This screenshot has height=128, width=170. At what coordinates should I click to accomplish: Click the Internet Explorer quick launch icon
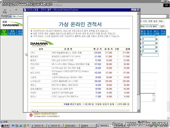coord(13,126)
